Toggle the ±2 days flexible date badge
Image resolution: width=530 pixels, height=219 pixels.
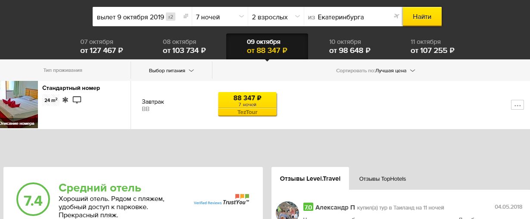pyautogui.click(x=171, y=17)
